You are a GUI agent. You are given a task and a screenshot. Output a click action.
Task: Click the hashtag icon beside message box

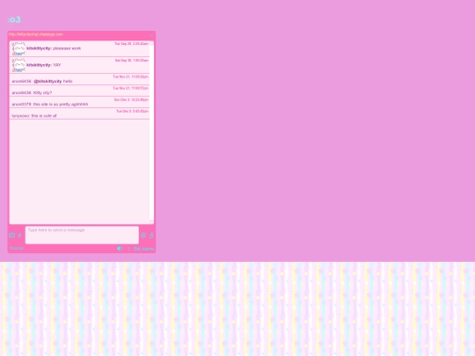point(19,236)
